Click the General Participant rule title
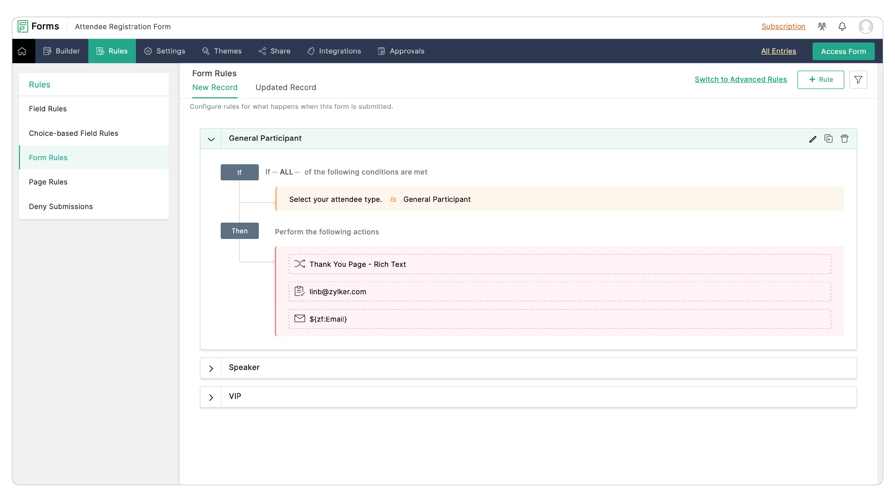895x502 pixels. point(265,138)
